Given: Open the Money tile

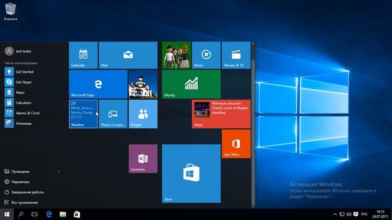Looking at the screenshot, I should coord(191,84).
